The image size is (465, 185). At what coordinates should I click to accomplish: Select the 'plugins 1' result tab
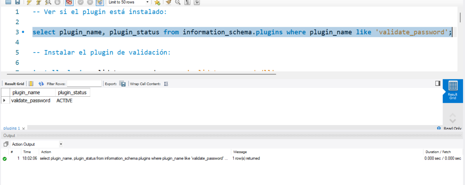coord(11,128)
